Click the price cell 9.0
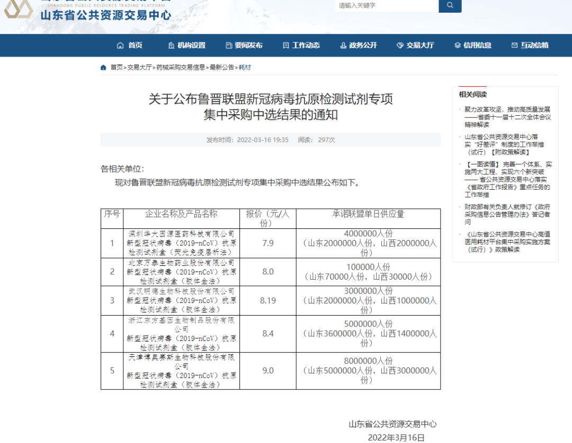Image resolution: width=572 pixels, height=443 pixels. pyautogui.click(x=268, y=371)
